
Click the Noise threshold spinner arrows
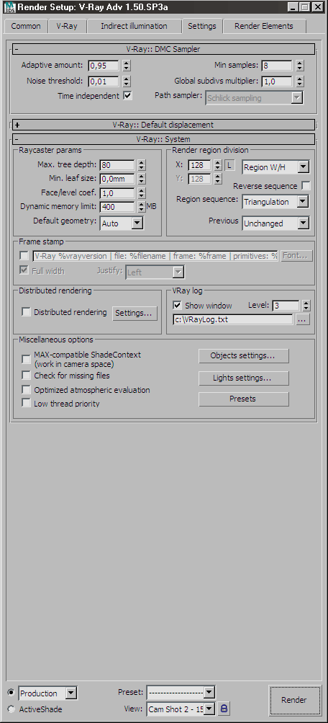127,81
